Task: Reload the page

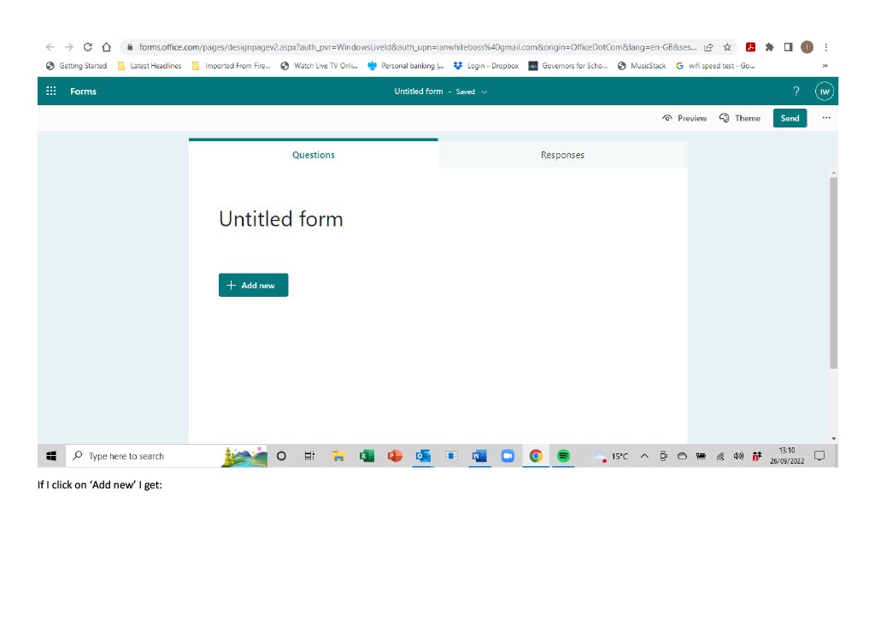Action: point(88,47)
